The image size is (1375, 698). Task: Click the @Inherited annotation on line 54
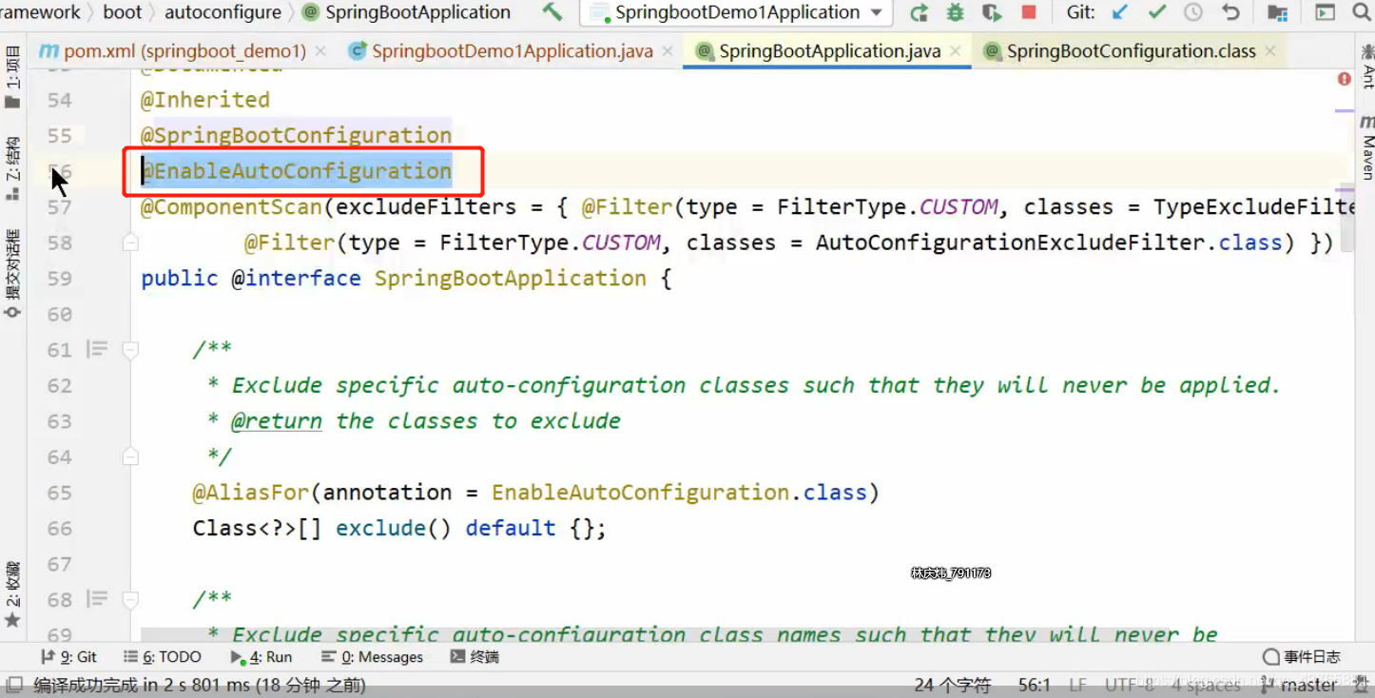point(205,100)
